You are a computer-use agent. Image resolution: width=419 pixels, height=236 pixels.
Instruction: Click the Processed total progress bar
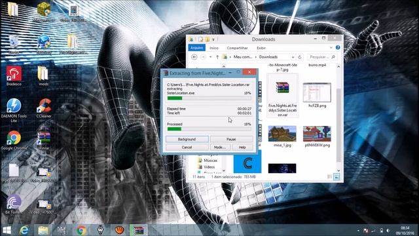point(209,129)
